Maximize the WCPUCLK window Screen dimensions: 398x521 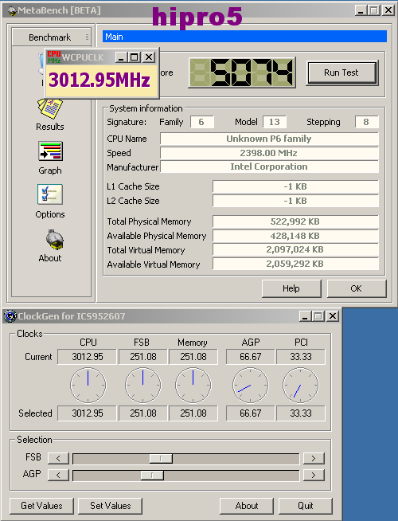(x=135, y=57)
